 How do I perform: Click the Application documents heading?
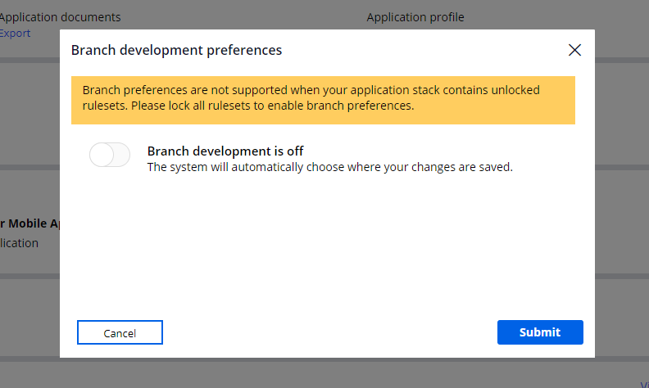coord(61,17)
